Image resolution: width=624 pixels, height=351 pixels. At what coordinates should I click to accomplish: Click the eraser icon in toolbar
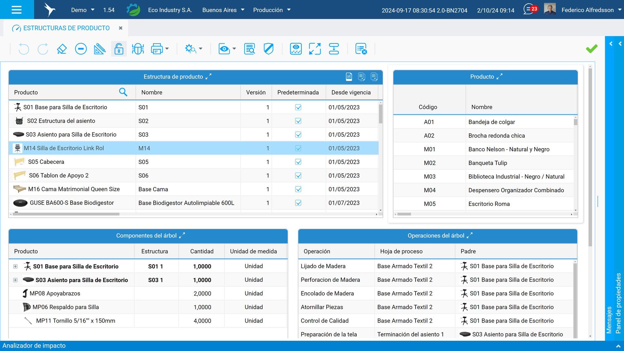(x=62, y=49)
